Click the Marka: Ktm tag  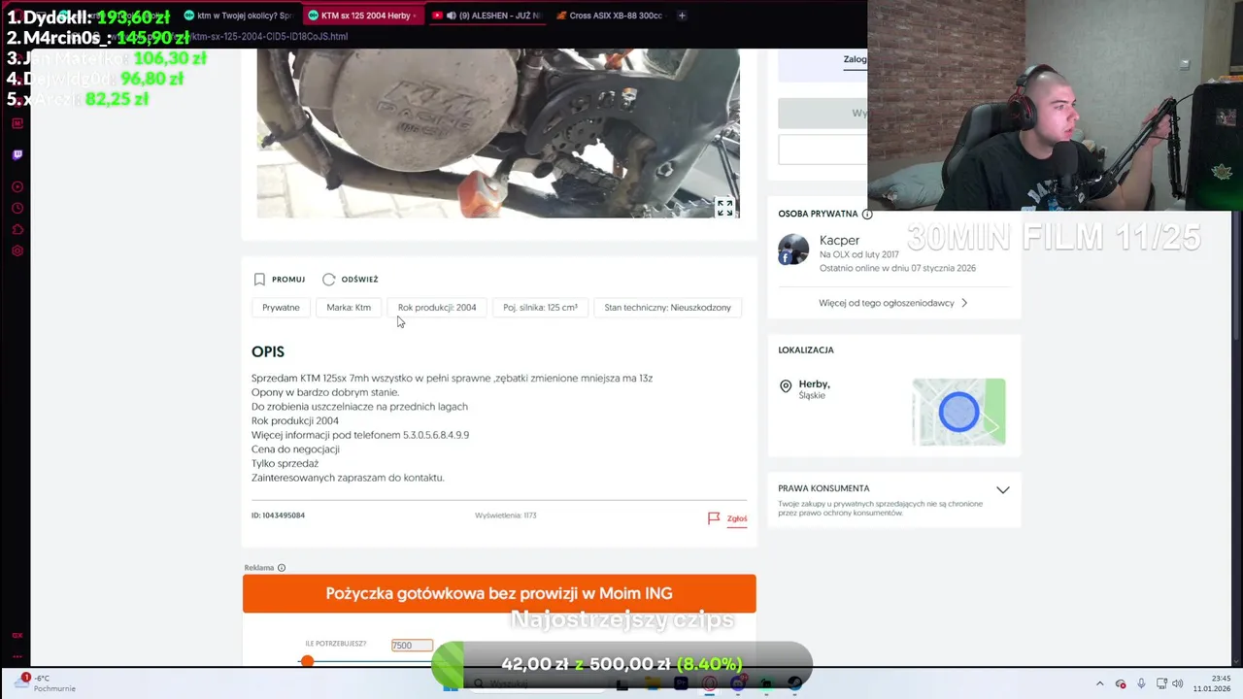click(349, 308)
